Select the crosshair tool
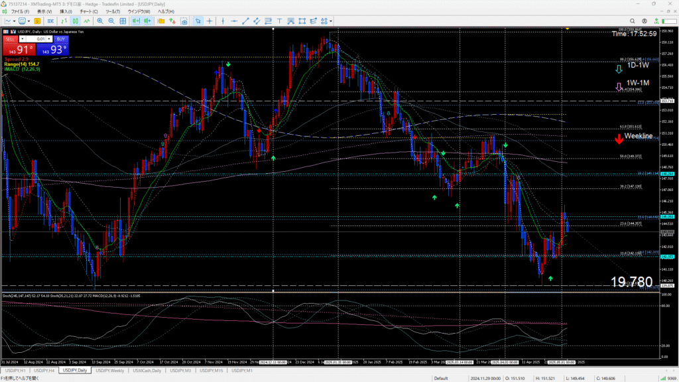Viewport: 679px width, 382px height. (208, 21)
